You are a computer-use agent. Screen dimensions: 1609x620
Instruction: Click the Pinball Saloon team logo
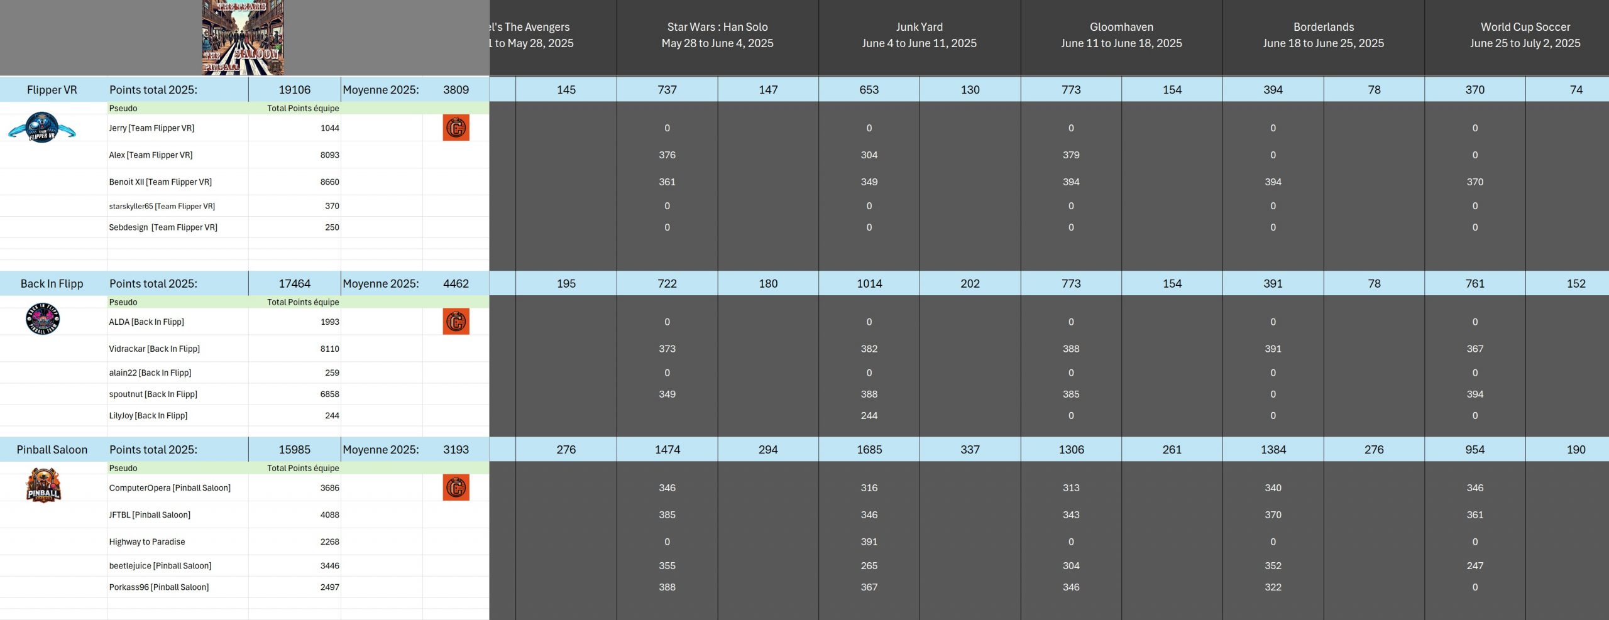[43, 485]
